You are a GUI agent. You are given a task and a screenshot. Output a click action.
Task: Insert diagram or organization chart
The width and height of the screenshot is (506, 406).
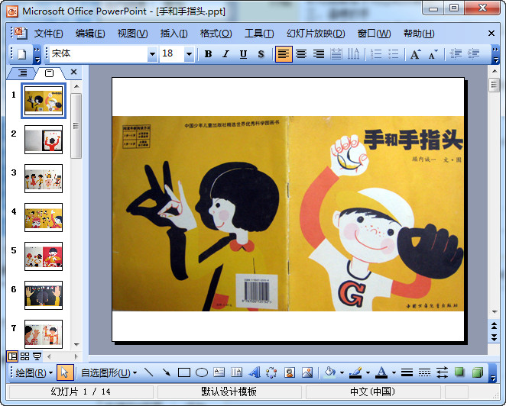coord(271,373)
